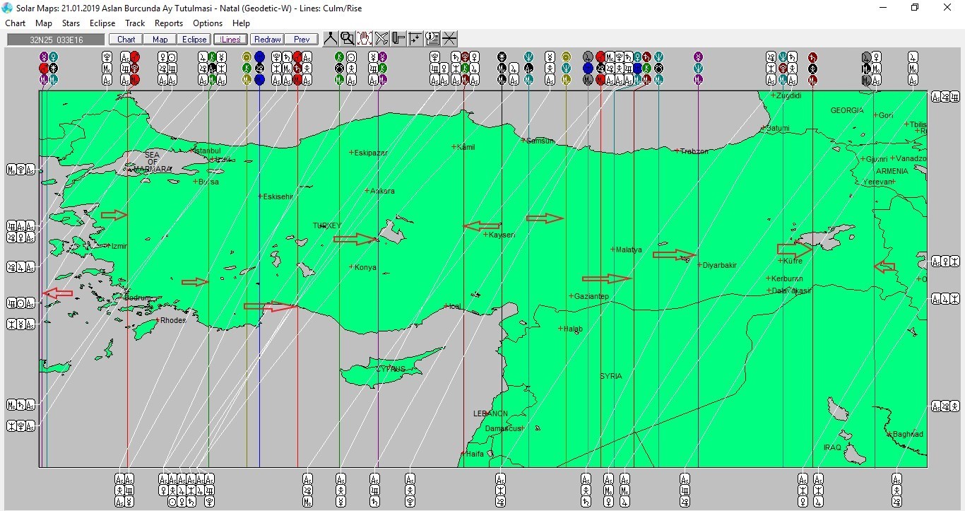Open the info report icon
The image size is (965, 511).
432,39
